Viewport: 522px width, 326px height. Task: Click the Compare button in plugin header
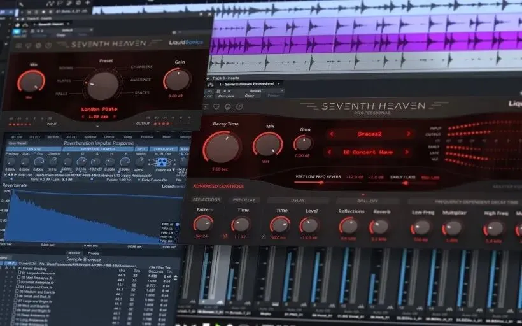point(226,96)
